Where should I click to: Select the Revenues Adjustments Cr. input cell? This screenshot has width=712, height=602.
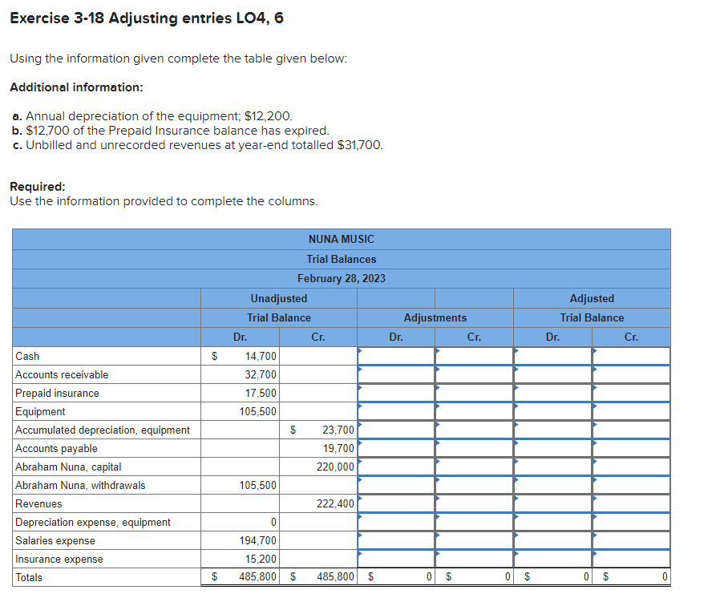pos(473,503)
